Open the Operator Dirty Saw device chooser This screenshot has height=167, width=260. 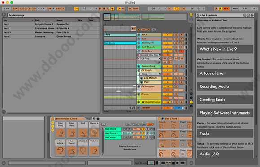click(149, 55)
